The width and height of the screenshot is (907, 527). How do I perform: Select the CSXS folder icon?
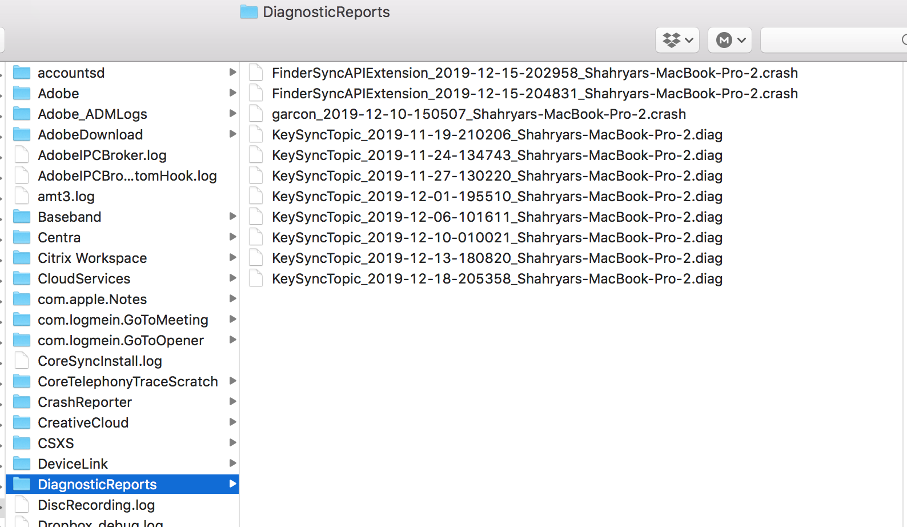click(22, 443)
